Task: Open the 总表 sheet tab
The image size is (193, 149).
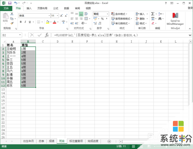Action: (41, 141)
